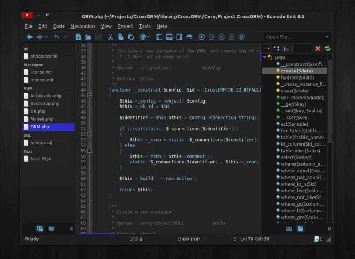Click the Preview in browser globe icon

142,37
